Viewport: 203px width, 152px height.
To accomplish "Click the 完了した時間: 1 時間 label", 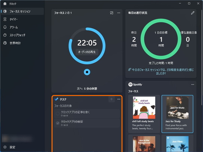I will click(x=161, y=63).
